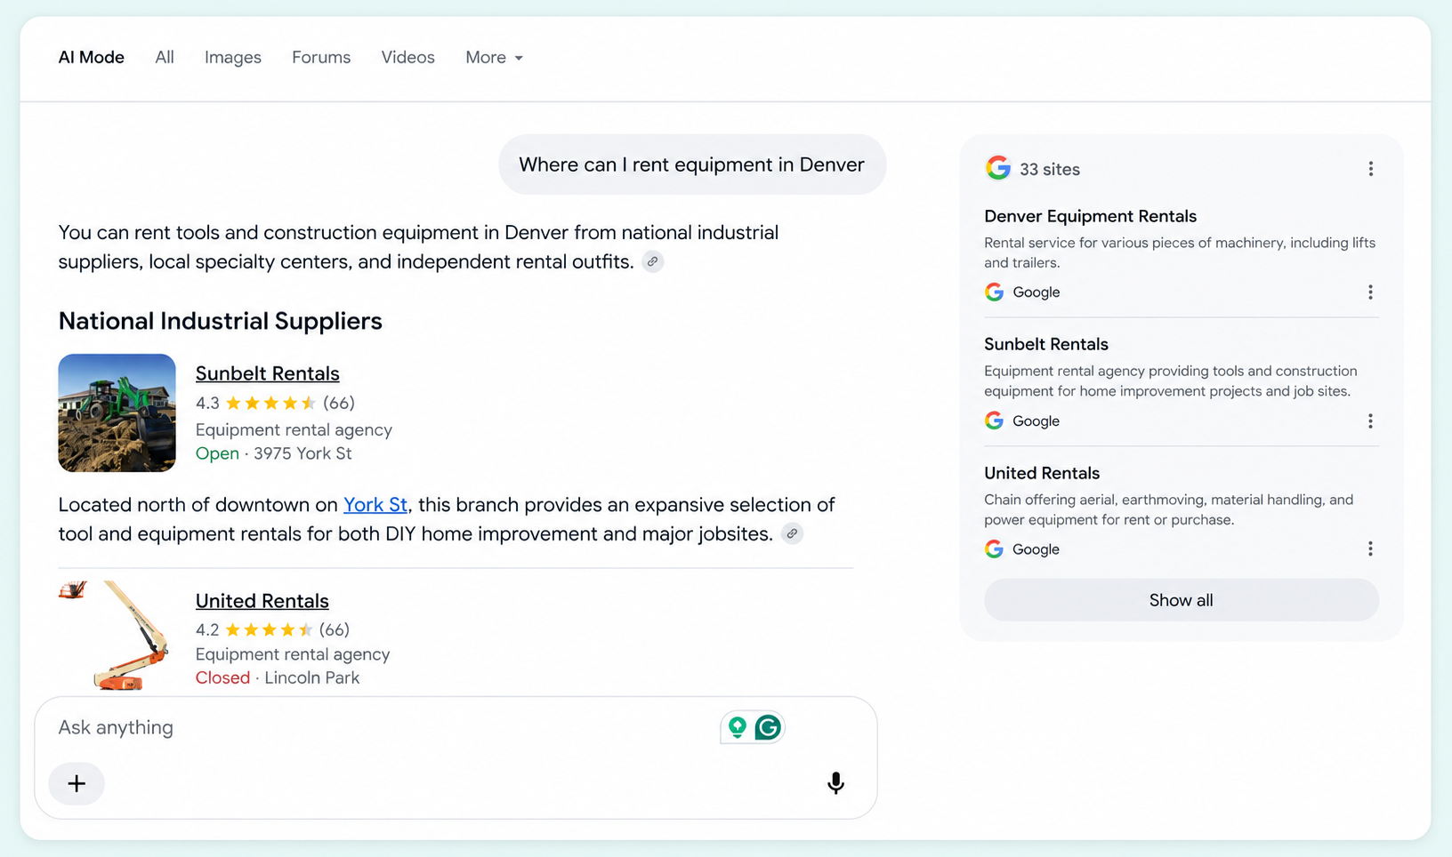
Task: Open options for Denver Equipment Rentals source
Action: (1370, 292)
